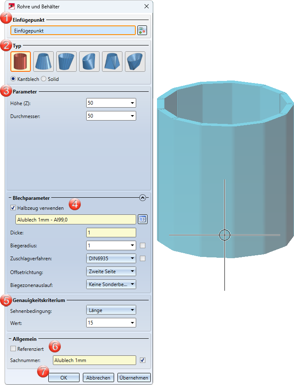Click the Typ section heading
The width and height of the screenshot is (294, 385).
coord(17,46)
